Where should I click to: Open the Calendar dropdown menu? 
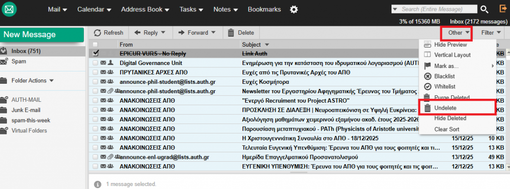pyautogui.click(x=94, y=9)
